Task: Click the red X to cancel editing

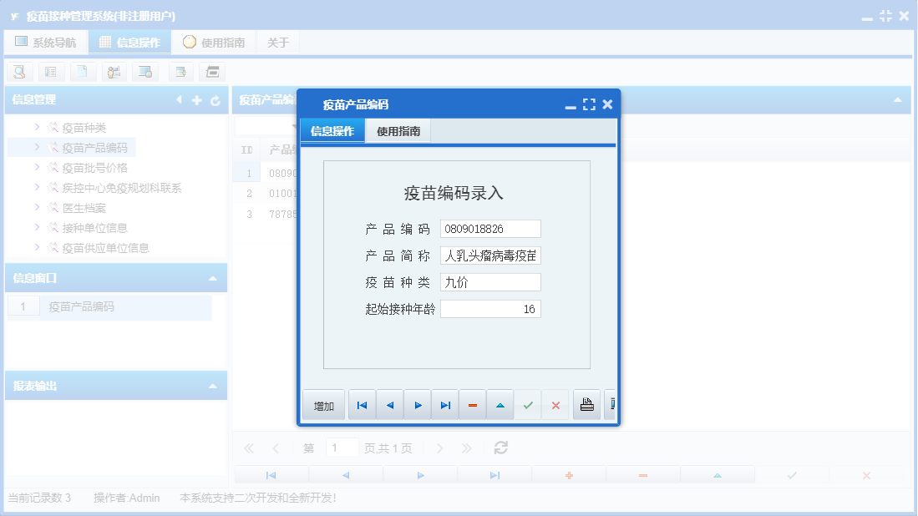Action: pyautogui.click(x=555, y=404)
